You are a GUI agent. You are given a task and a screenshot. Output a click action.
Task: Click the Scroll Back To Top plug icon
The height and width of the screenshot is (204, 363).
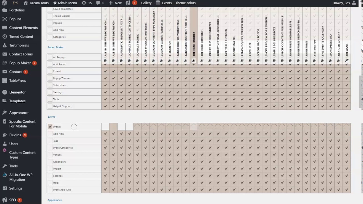[258, 60]
